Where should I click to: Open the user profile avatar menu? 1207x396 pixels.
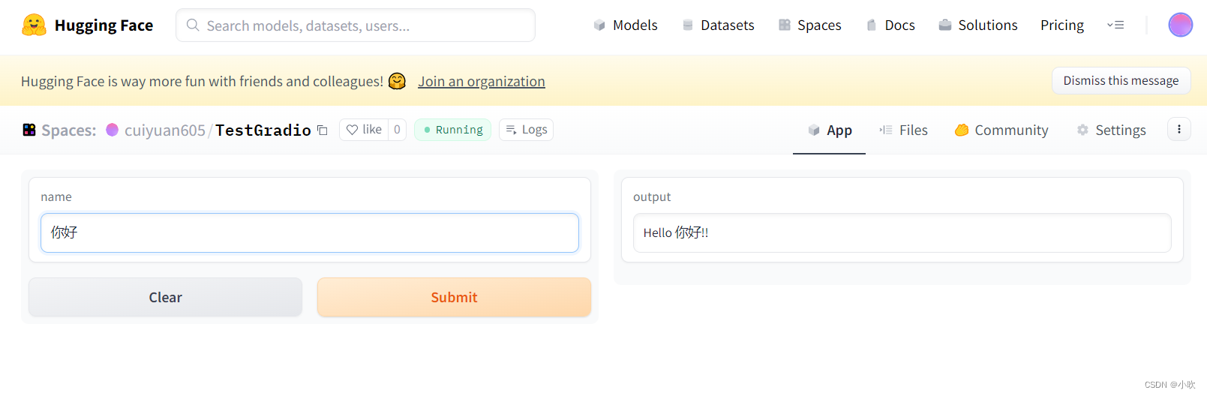(x=1180, y=25)
